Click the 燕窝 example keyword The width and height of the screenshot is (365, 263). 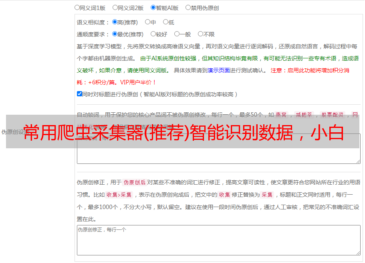point(281,115)
